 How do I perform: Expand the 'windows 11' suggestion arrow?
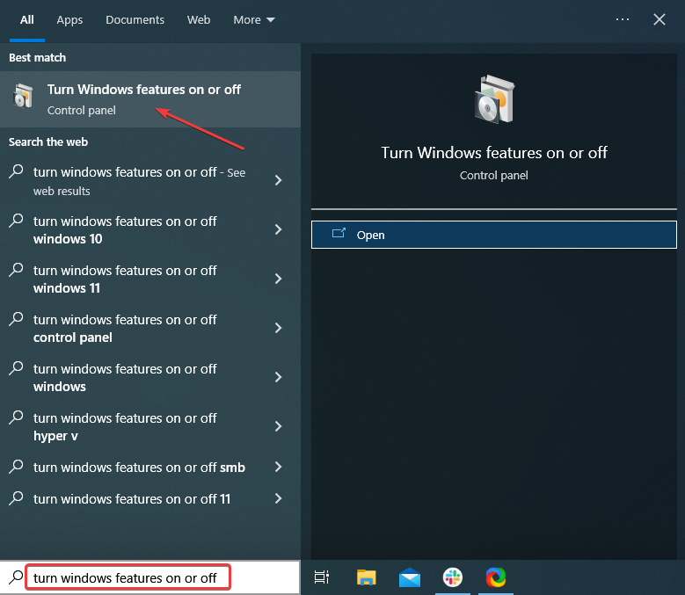[x=278, y=279]
